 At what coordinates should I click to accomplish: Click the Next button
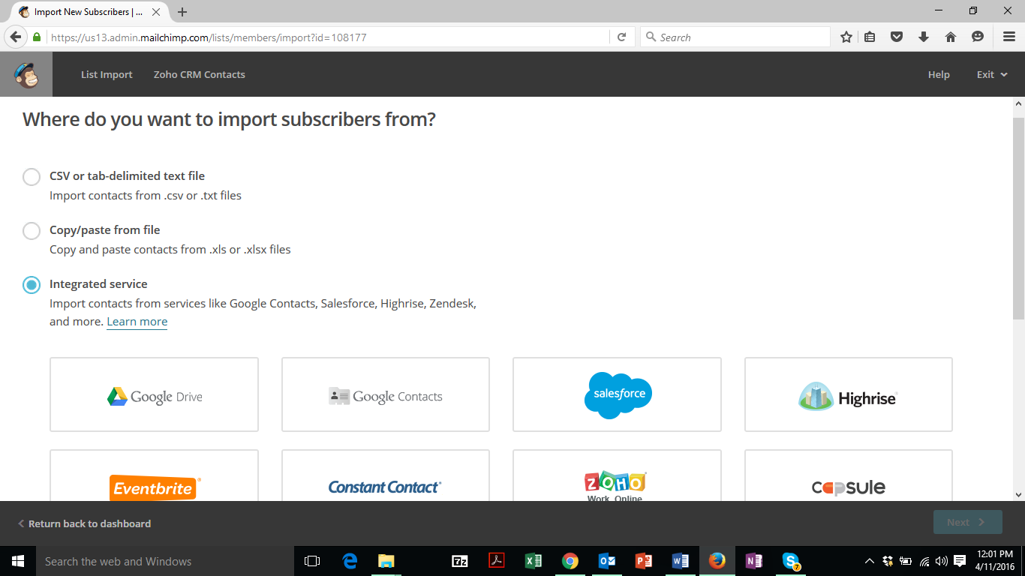point(968,522)
